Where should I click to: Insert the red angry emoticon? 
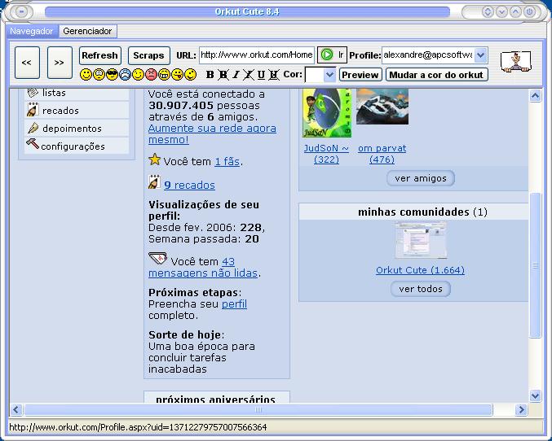(x=151, y=75)
